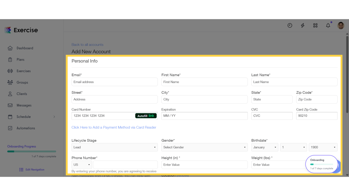
Task: Open the US phone country selector
Action: click(x=82, y=165)
